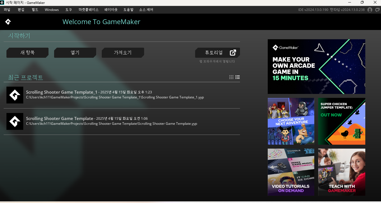
Task: Click the 열기 button
Action: (x=75, y=53)
